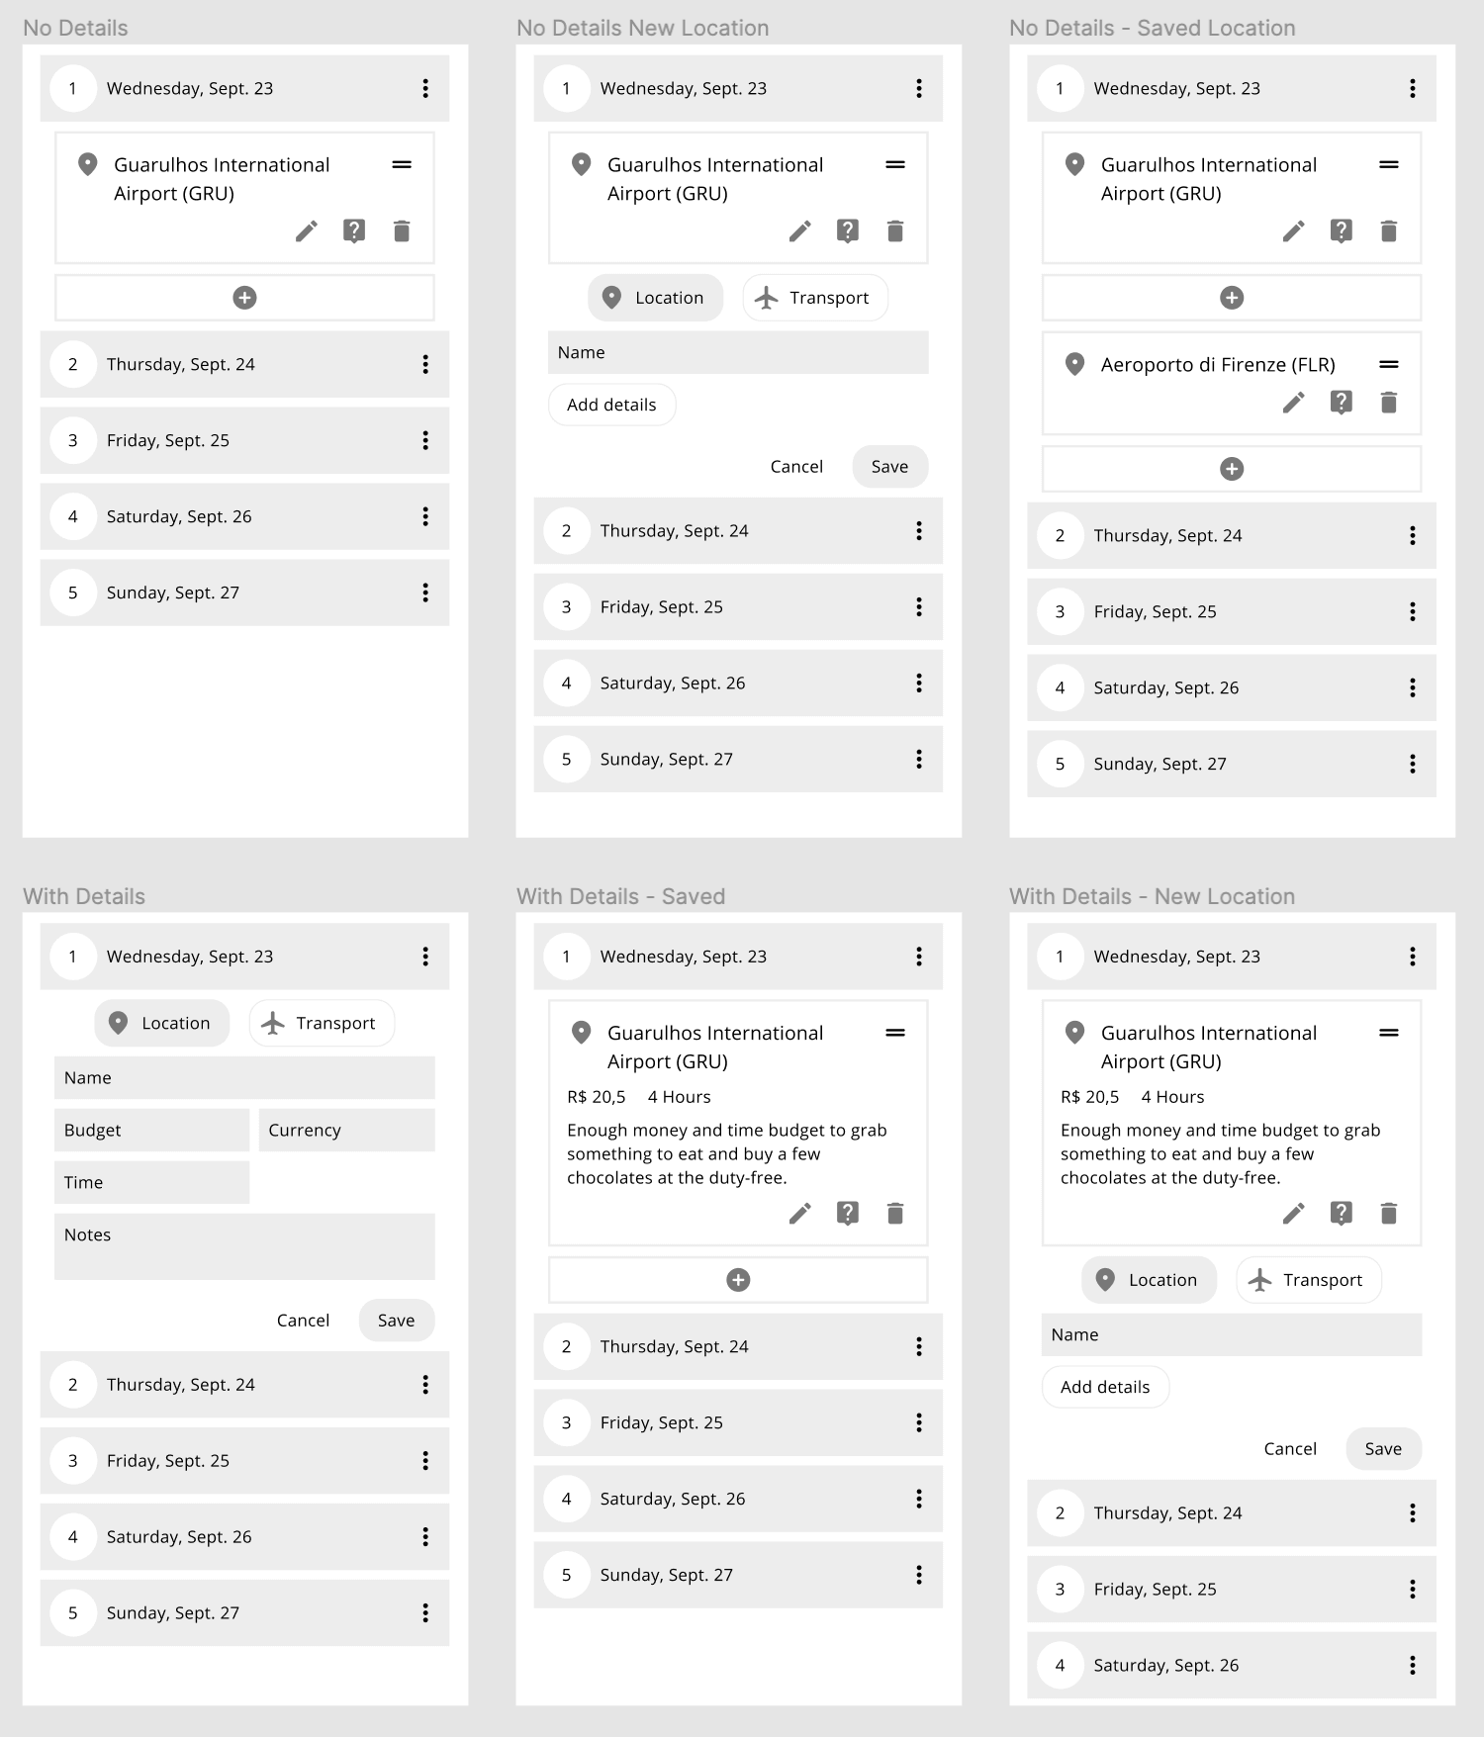This screenshot has height=1737, width=1484.
Task: Select Location chip in No Details New Location panel
Action: [x=655, y=298]
